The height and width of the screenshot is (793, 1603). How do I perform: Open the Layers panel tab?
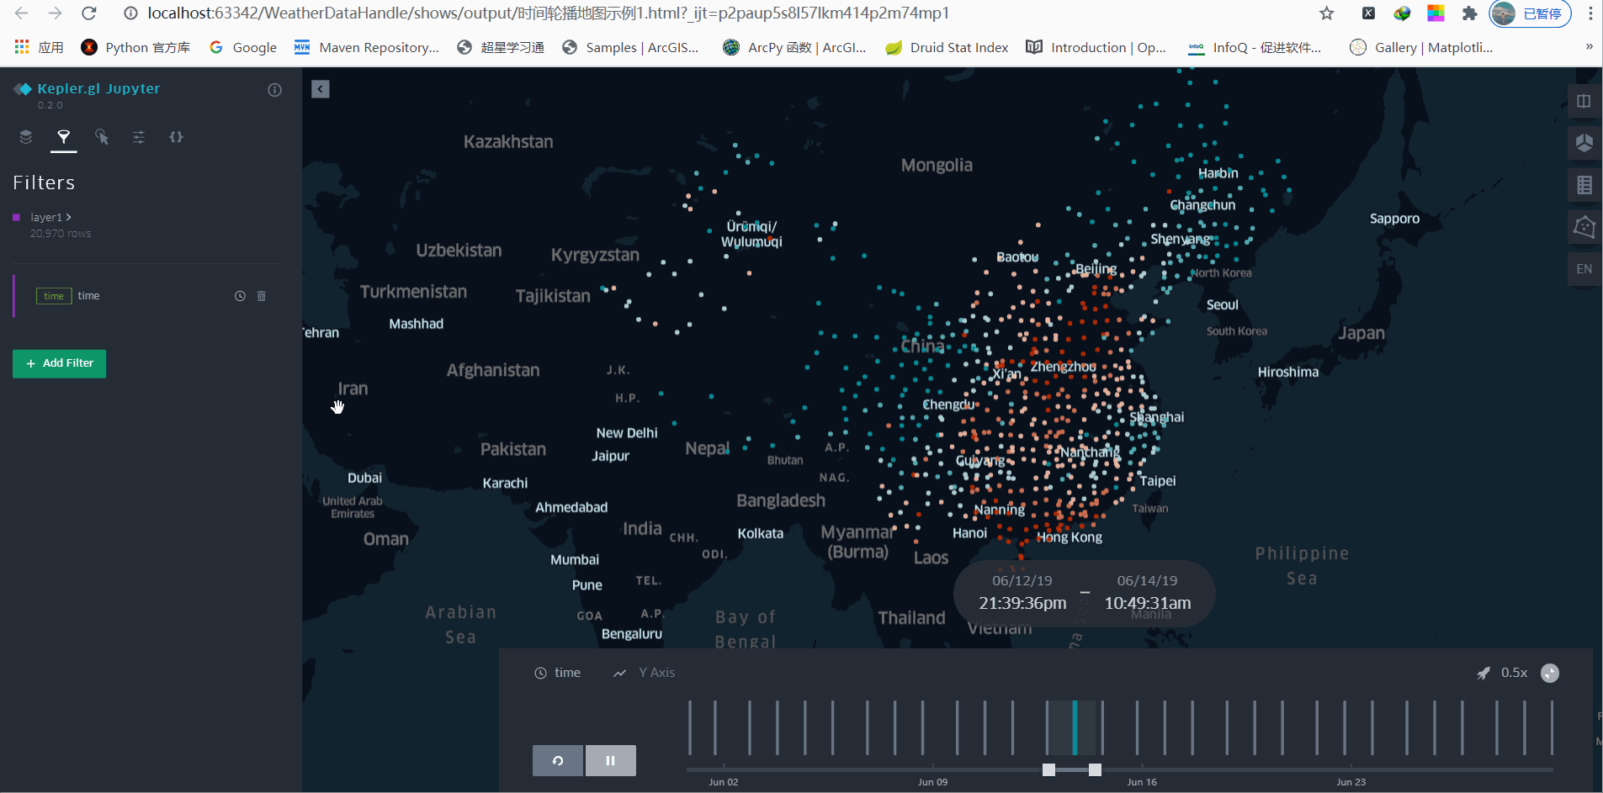pyautogui.click(x=25, y=137)
